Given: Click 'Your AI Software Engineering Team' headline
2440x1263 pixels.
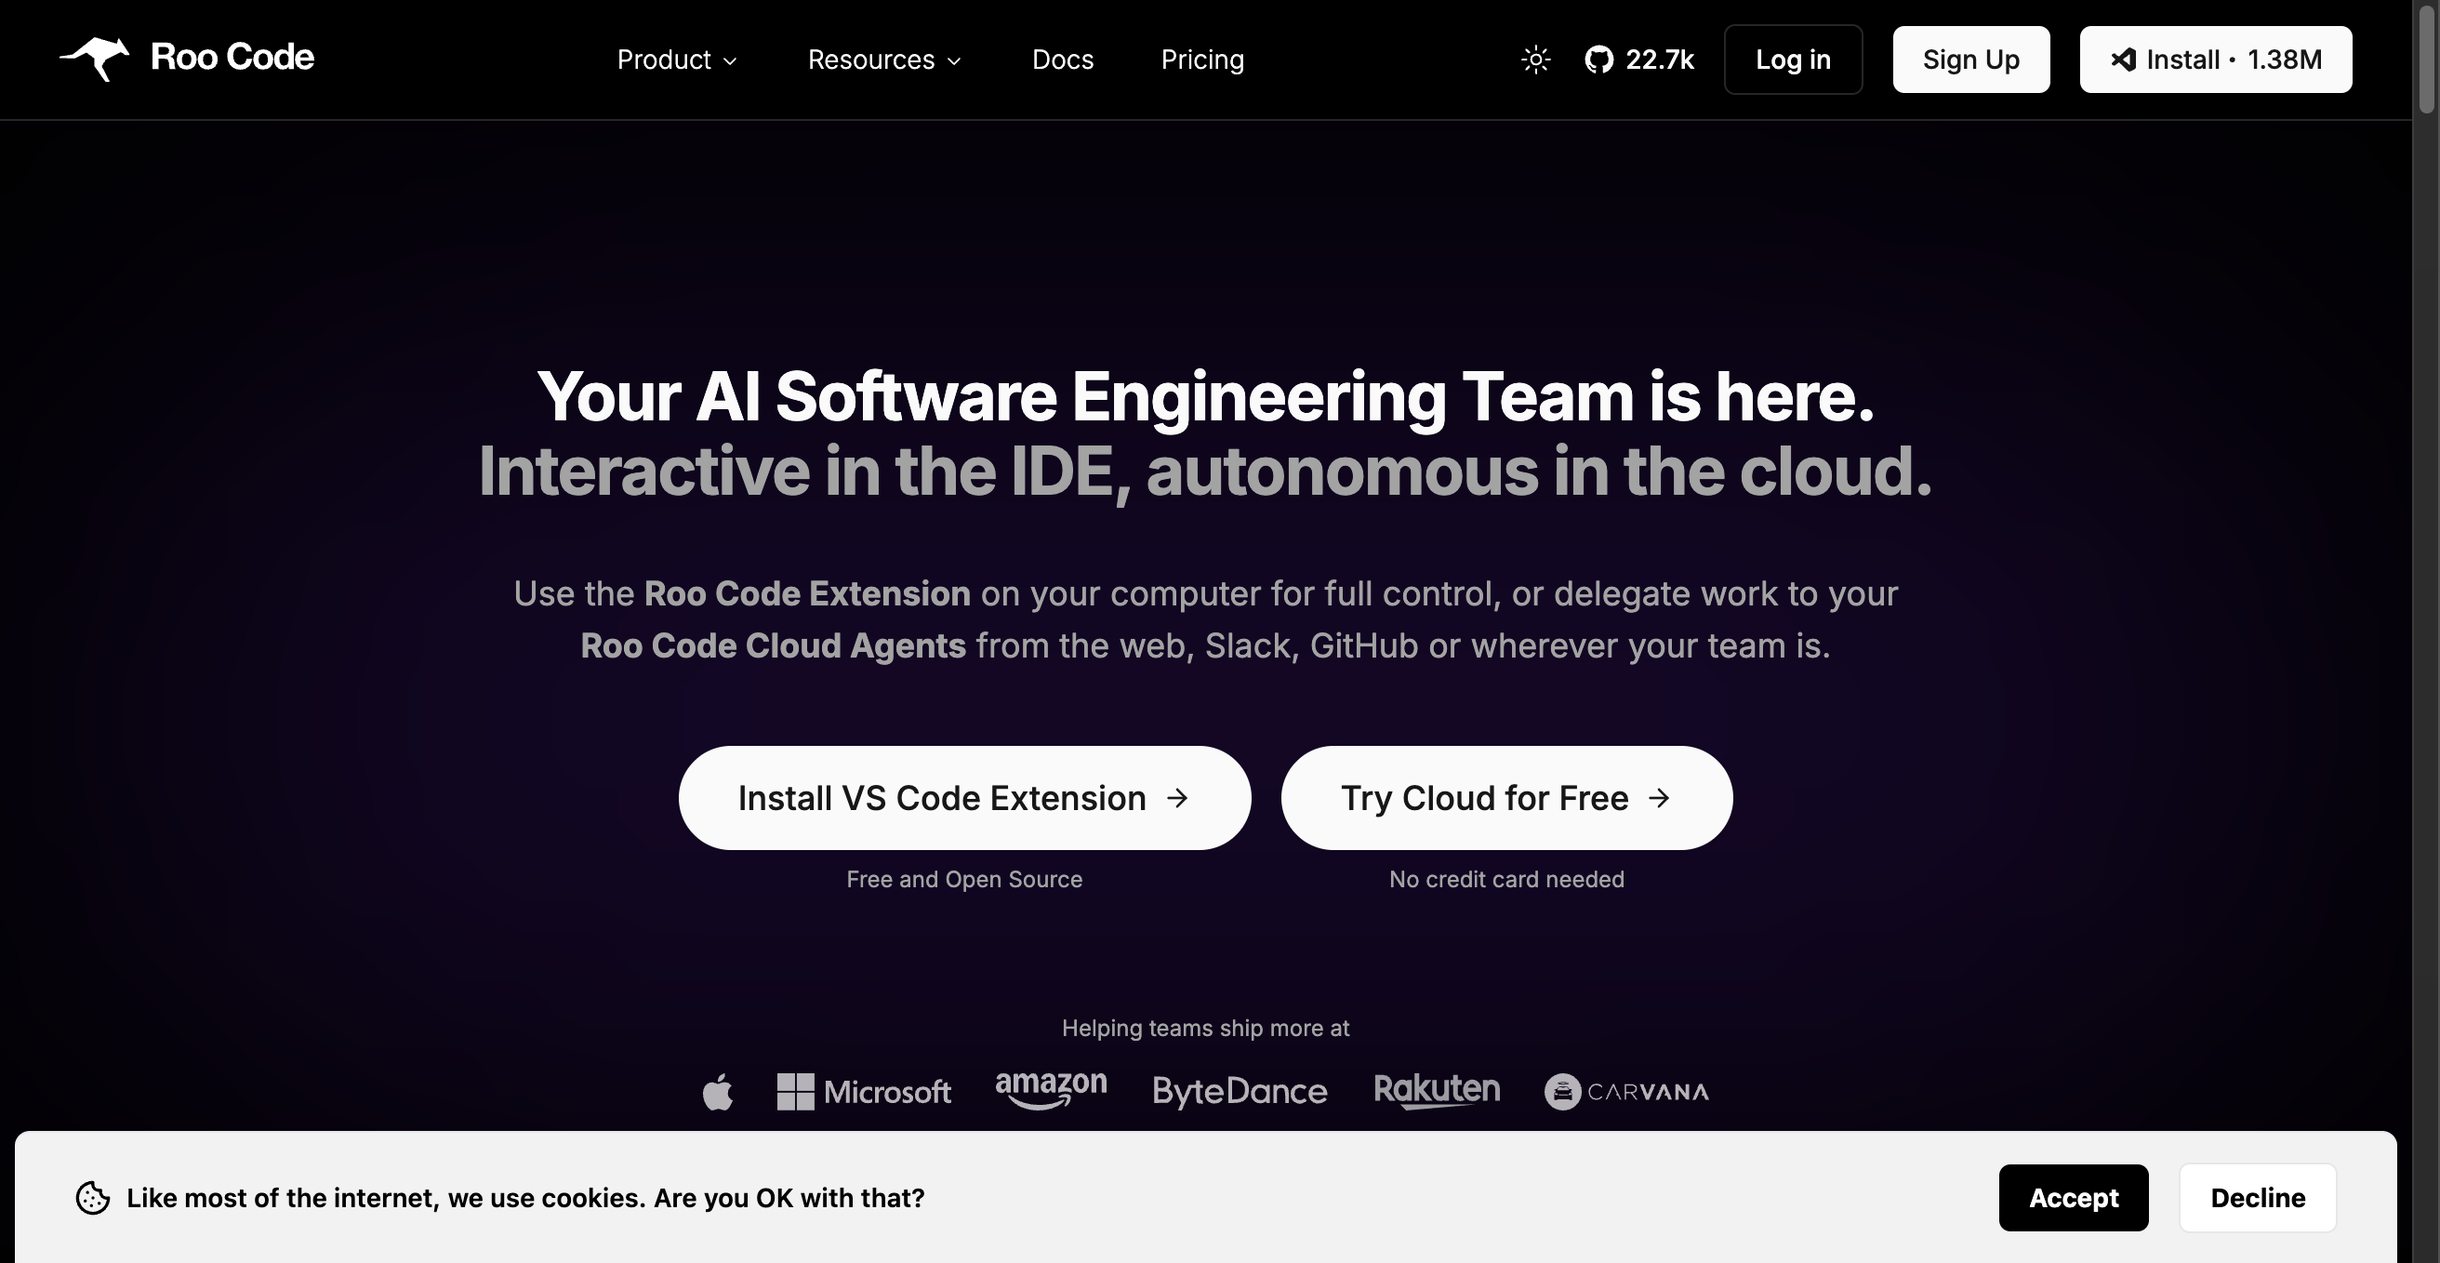Looking at the screenshot, I should [1205, 396].
